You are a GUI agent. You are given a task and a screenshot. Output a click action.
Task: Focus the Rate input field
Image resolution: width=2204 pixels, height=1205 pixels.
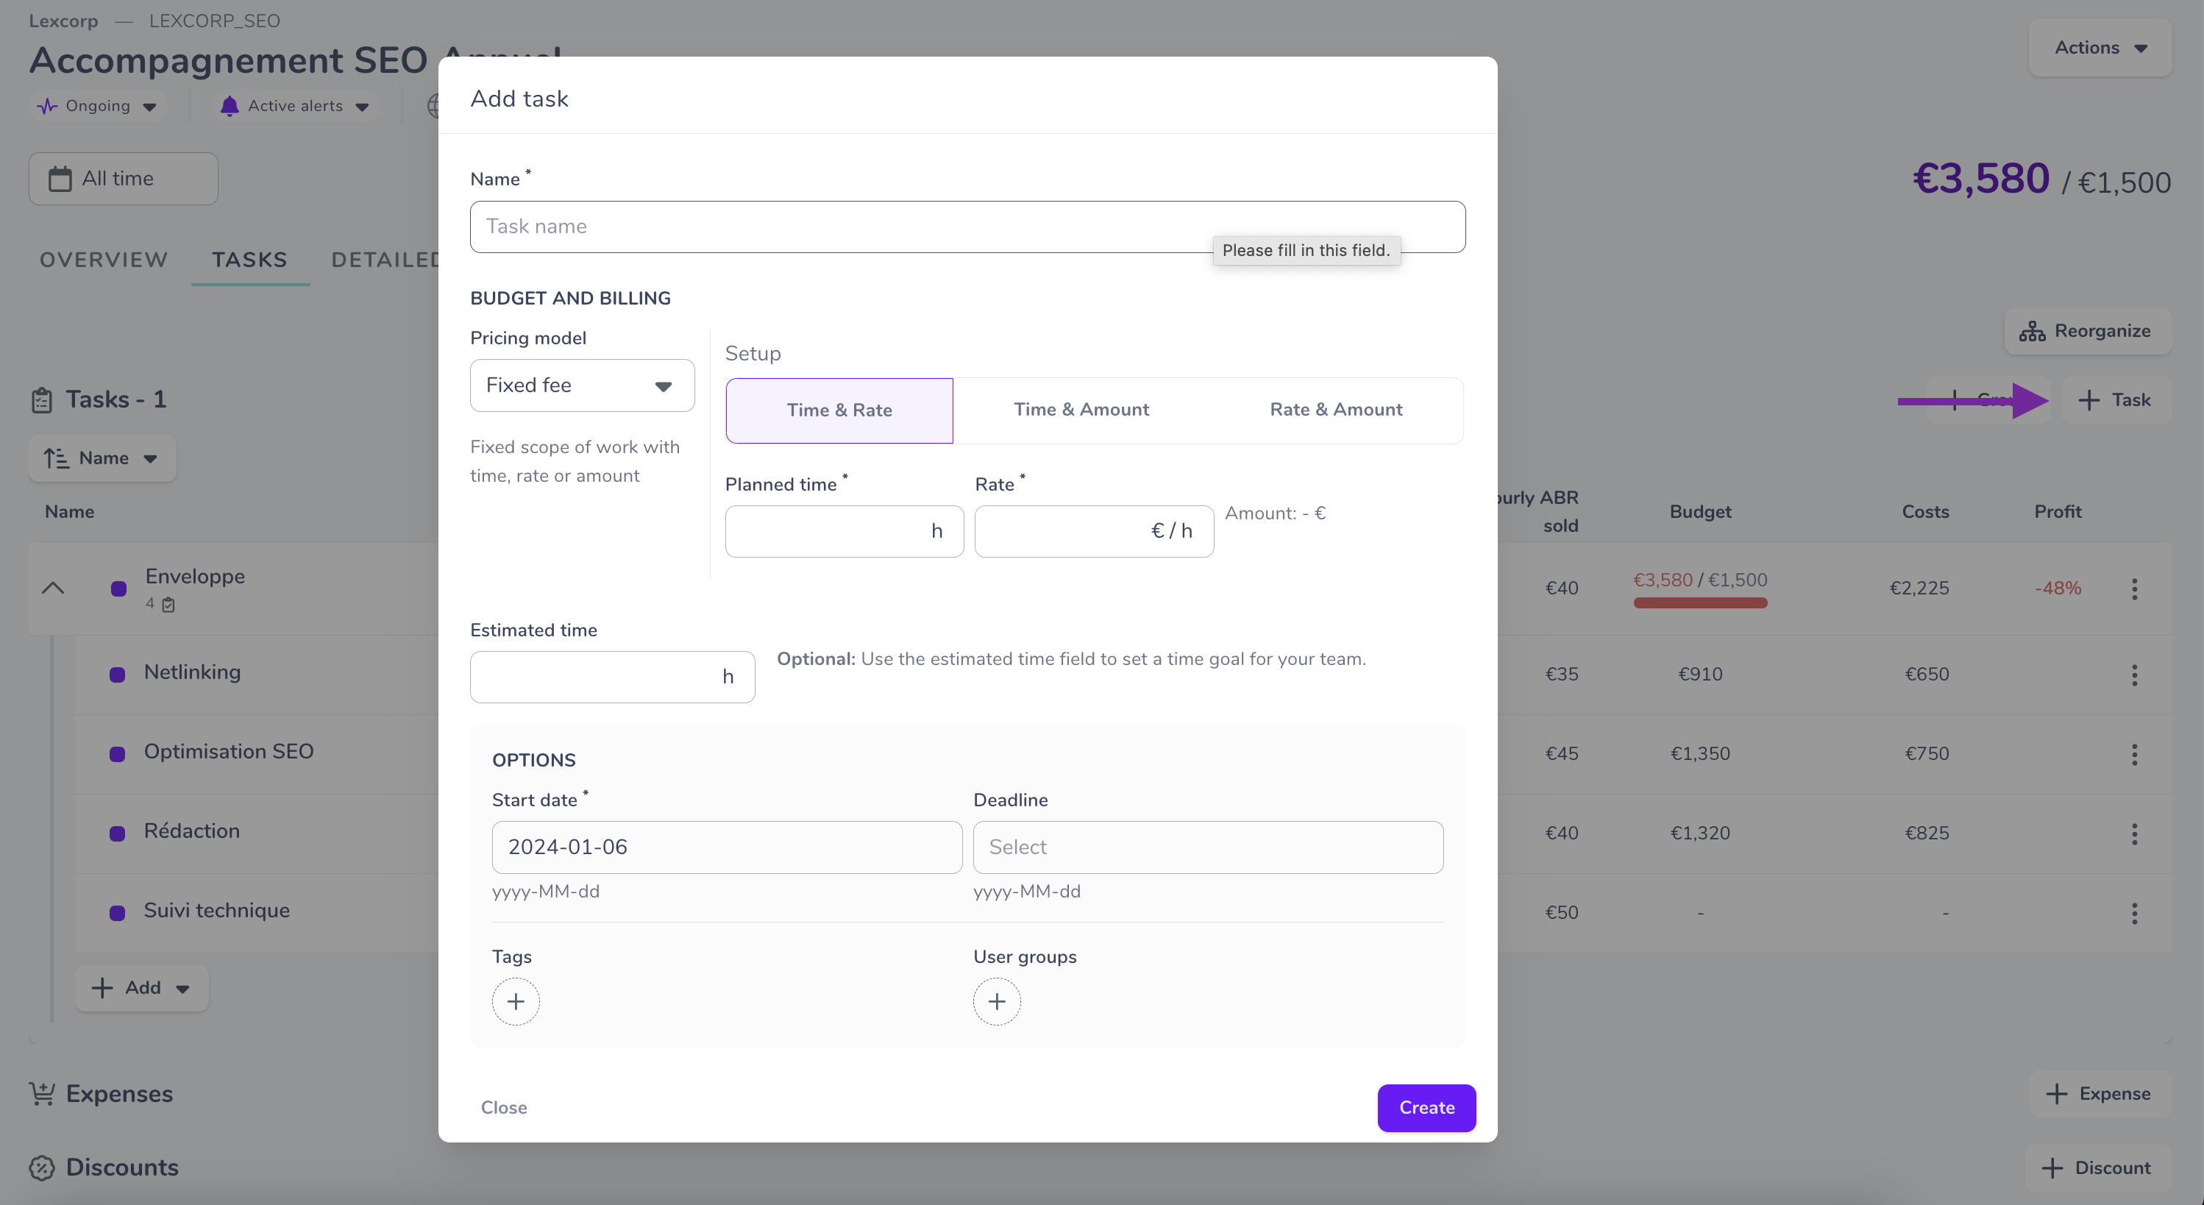1093,531
